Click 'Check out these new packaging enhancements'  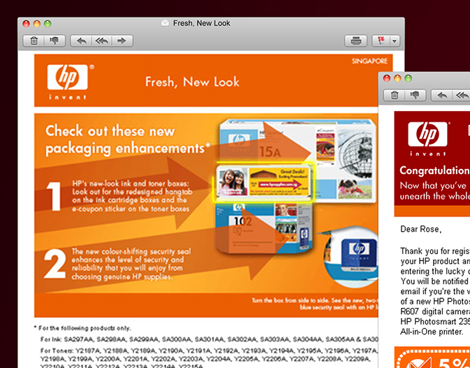128,140
